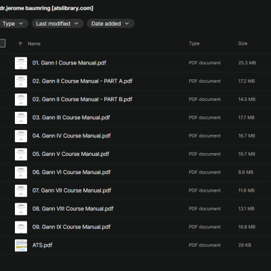Open the Date added filter dropdown

tap(110, 24)
